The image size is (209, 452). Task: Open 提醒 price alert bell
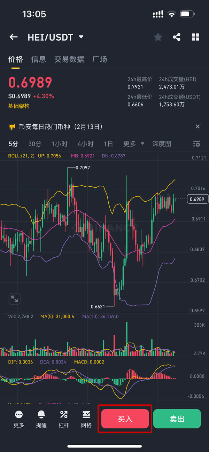[41, 414]
